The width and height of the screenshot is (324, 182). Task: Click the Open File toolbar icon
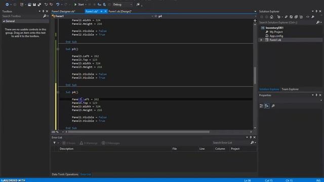click(x=29, y=5)
